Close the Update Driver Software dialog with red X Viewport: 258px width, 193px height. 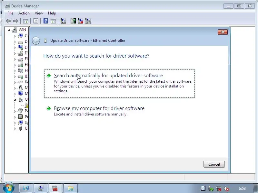click(223, 32)
